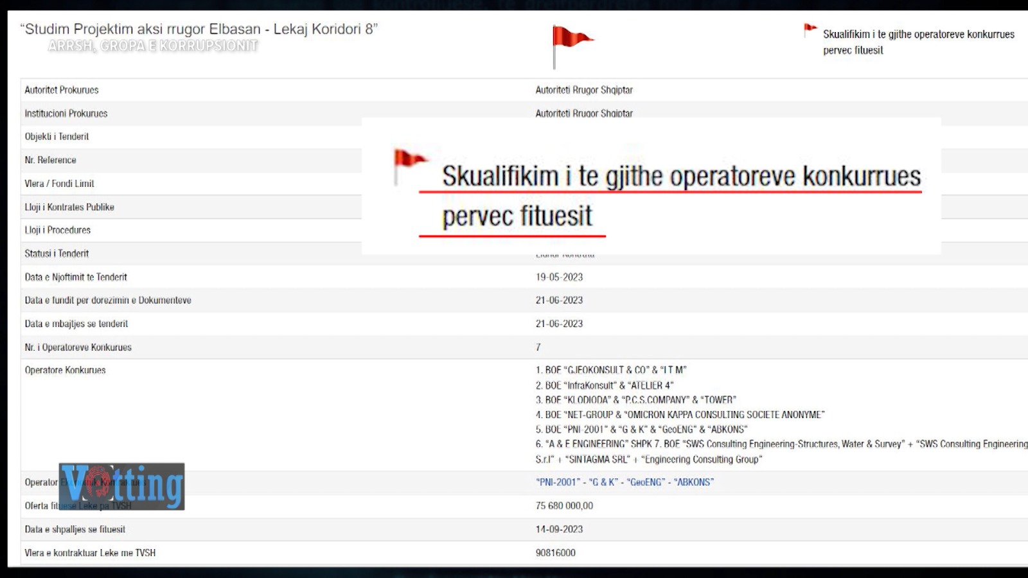Select operator entry "NET-GROUP & OMICRON KAPPA CONSULTING"
1028x578 pixels.
(x=680, y=416)
